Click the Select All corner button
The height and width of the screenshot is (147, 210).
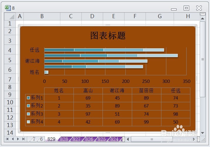tap(10, 16)
